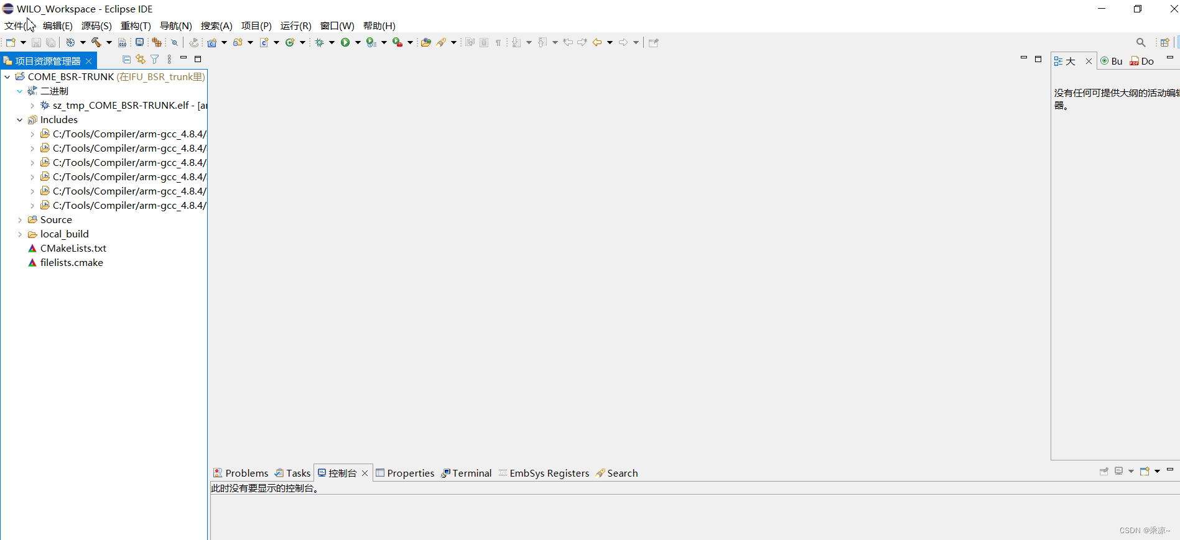Click the Profile run icon
Image resolution: width=1180 pixels, height=540 pixels.
coord(371,42)
